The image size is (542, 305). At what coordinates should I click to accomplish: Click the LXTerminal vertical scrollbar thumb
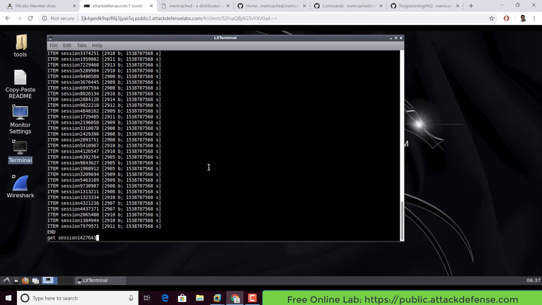point(402,220)
